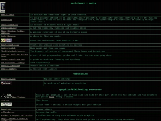The image size is (161, 121).
Task: Click the VinnyVistazo pixel art graphic
Action: 6,96
